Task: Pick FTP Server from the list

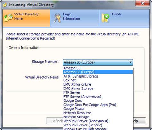Action: 98,92
